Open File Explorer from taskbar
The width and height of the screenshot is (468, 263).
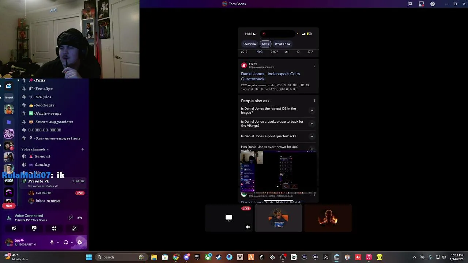[x=154, y=257]
